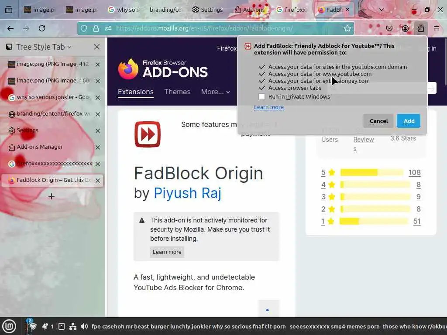Click the padlock site info icon
447x335 pixels.
[96, 28]
